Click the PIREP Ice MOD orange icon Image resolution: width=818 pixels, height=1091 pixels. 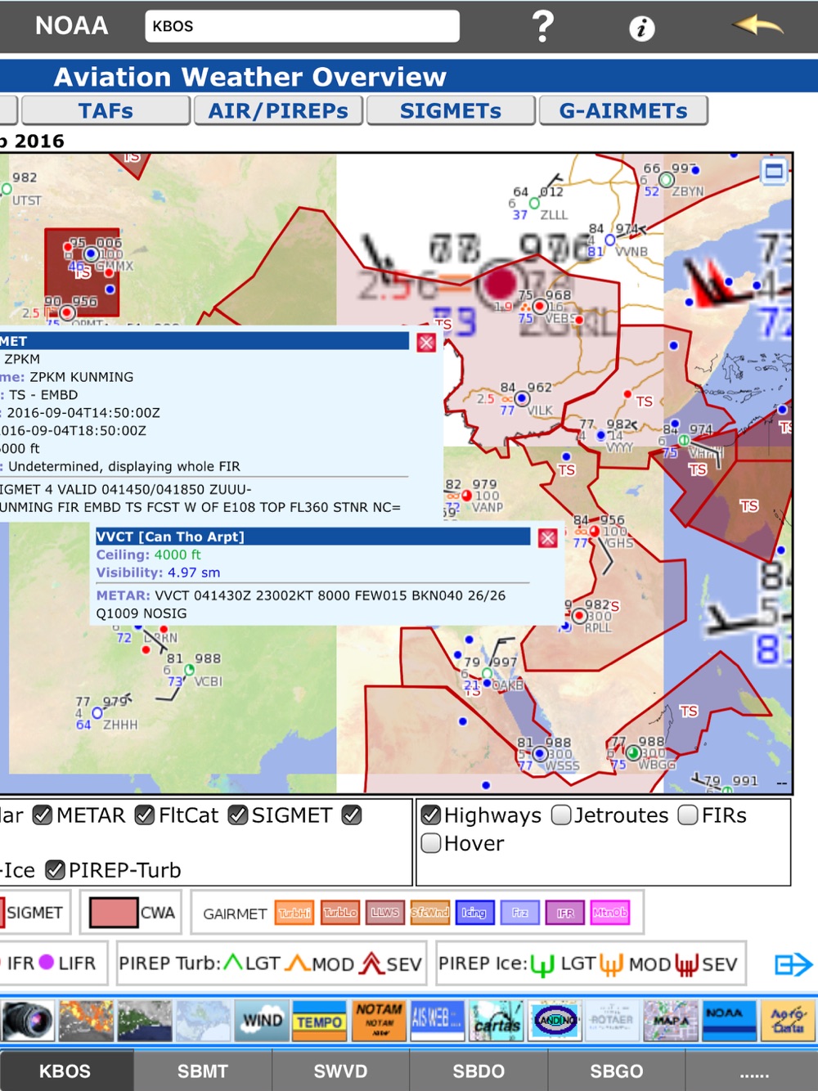(611, 965)
